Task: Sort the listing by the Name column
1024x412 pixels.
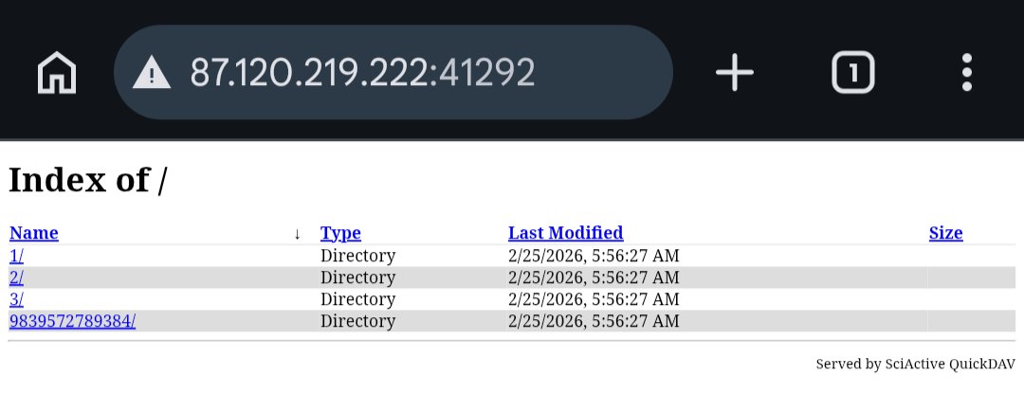Action: pos(34,233)
